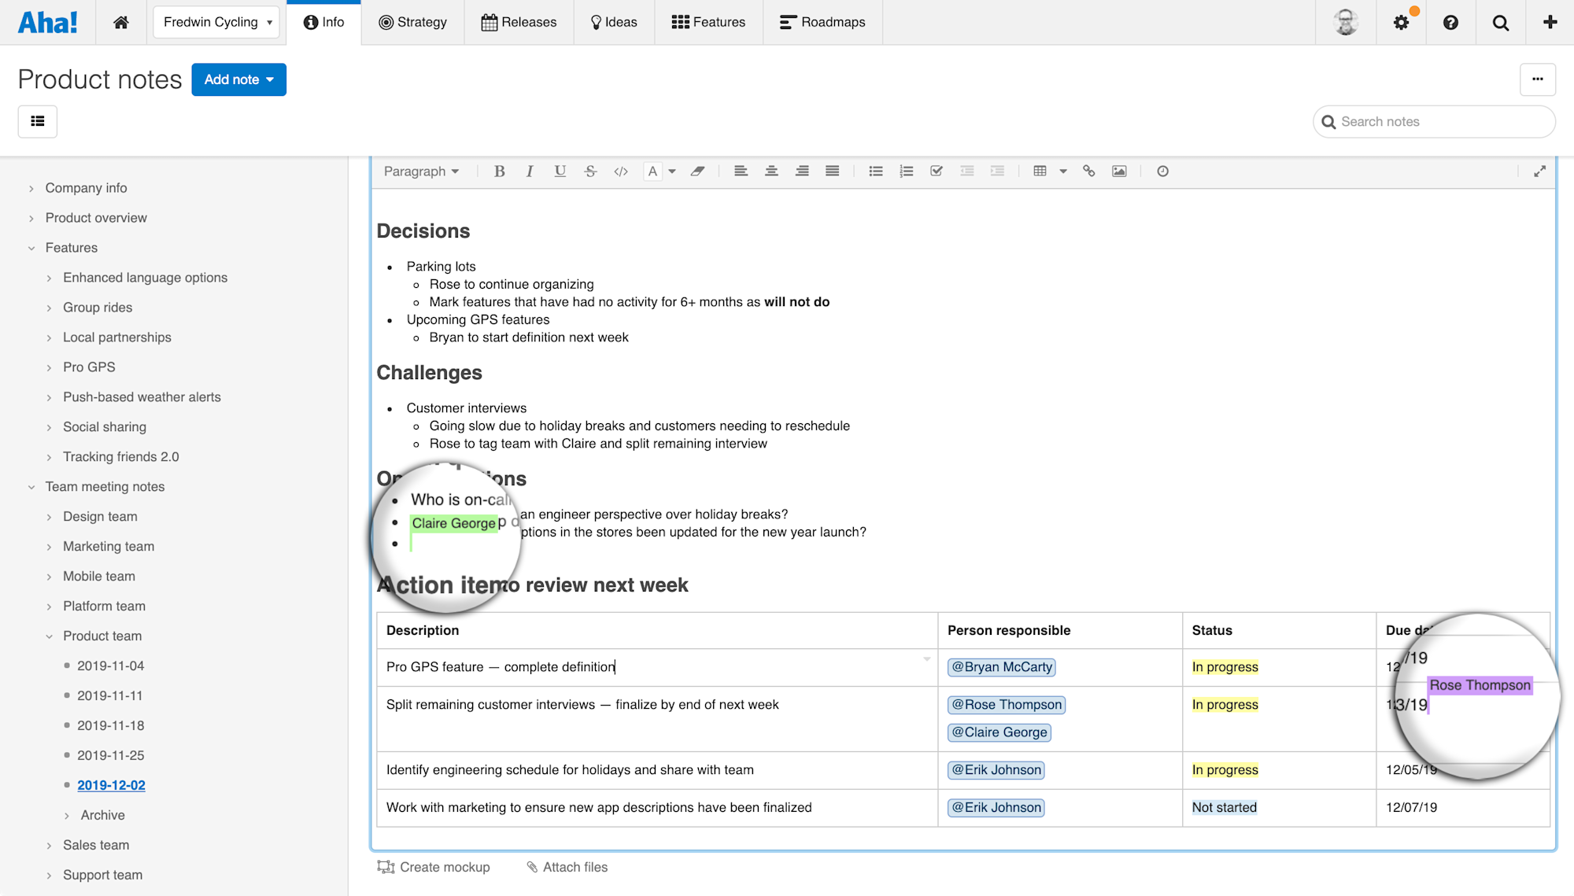Open the 2019-12-02 meeting note
This screenshot has height=896, width=1574.
pyautogui.click(x=111, y=784)
